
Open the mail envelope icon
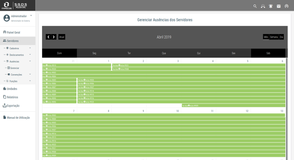(279, 6)
